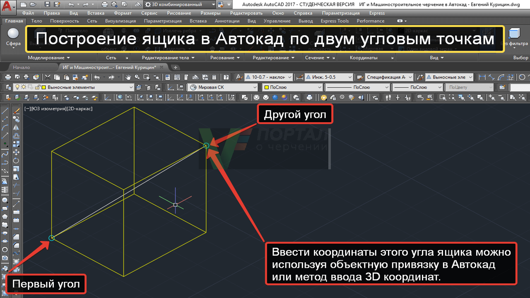This screenshot has width=530, height=298.
Task: Switch to the Поверхность ribbon tab
Action: click(65, 21)
